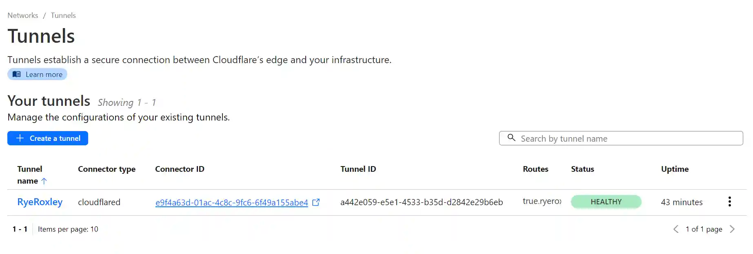Click the HEALTHY status badge
Viewport: 753px width, 254px height.
click(606, 201)
